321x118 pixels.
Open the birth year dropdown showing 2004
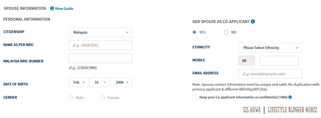121,82
